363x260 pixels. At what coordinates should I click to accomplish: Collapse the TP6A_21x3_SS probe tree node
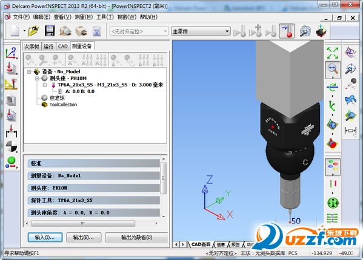coord(45,85)
